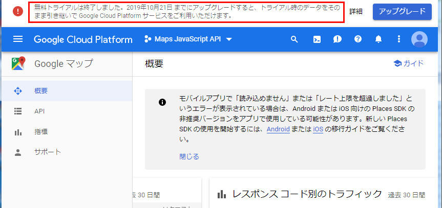The height and width of the screenshot is (208, 442).
Task: Click 過去 30 日間 beside traffic heading
Action: (x=406, y=195)
